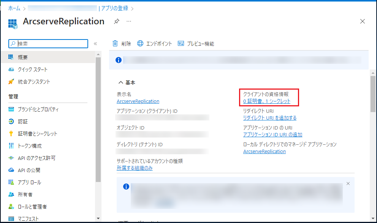The width and height of the screenshot is (377, 223).
Task: Click the 管理 section heading
Action: (x=13, y=96)
